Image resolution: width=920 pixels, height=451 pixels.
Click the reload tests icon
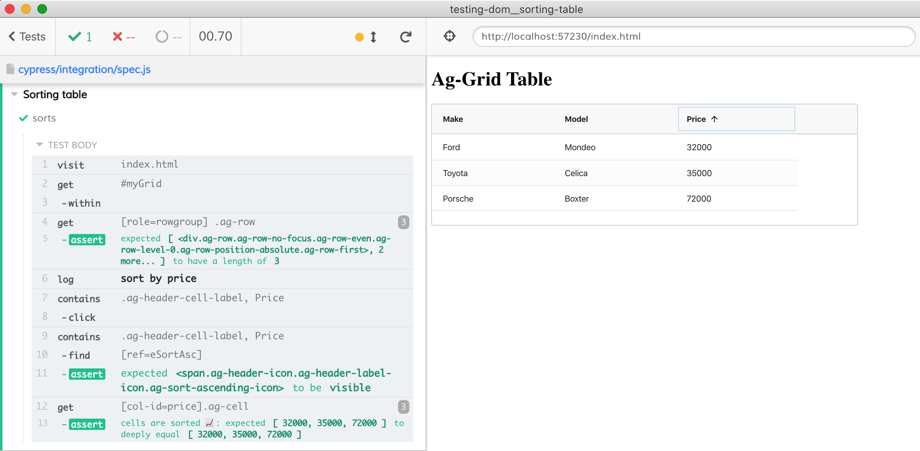click(405, 37)
